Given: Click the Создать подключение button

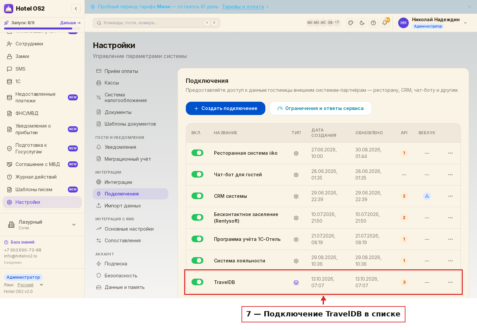Looking at the screenshot, I should (x=226, y=108).
